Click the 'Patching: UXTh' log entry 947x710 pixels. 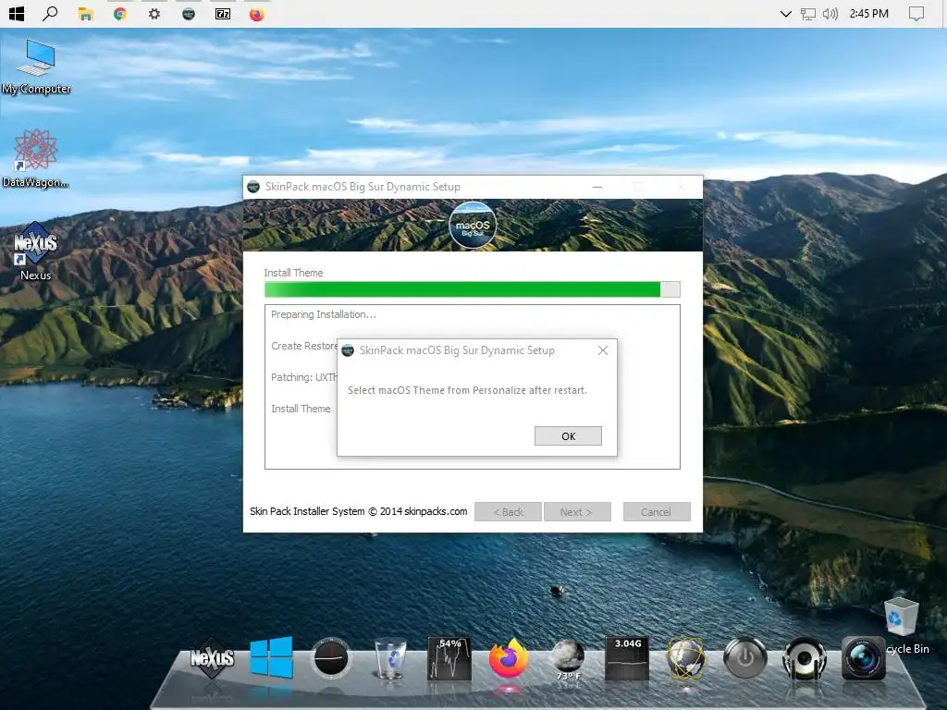tap(303, 377)
